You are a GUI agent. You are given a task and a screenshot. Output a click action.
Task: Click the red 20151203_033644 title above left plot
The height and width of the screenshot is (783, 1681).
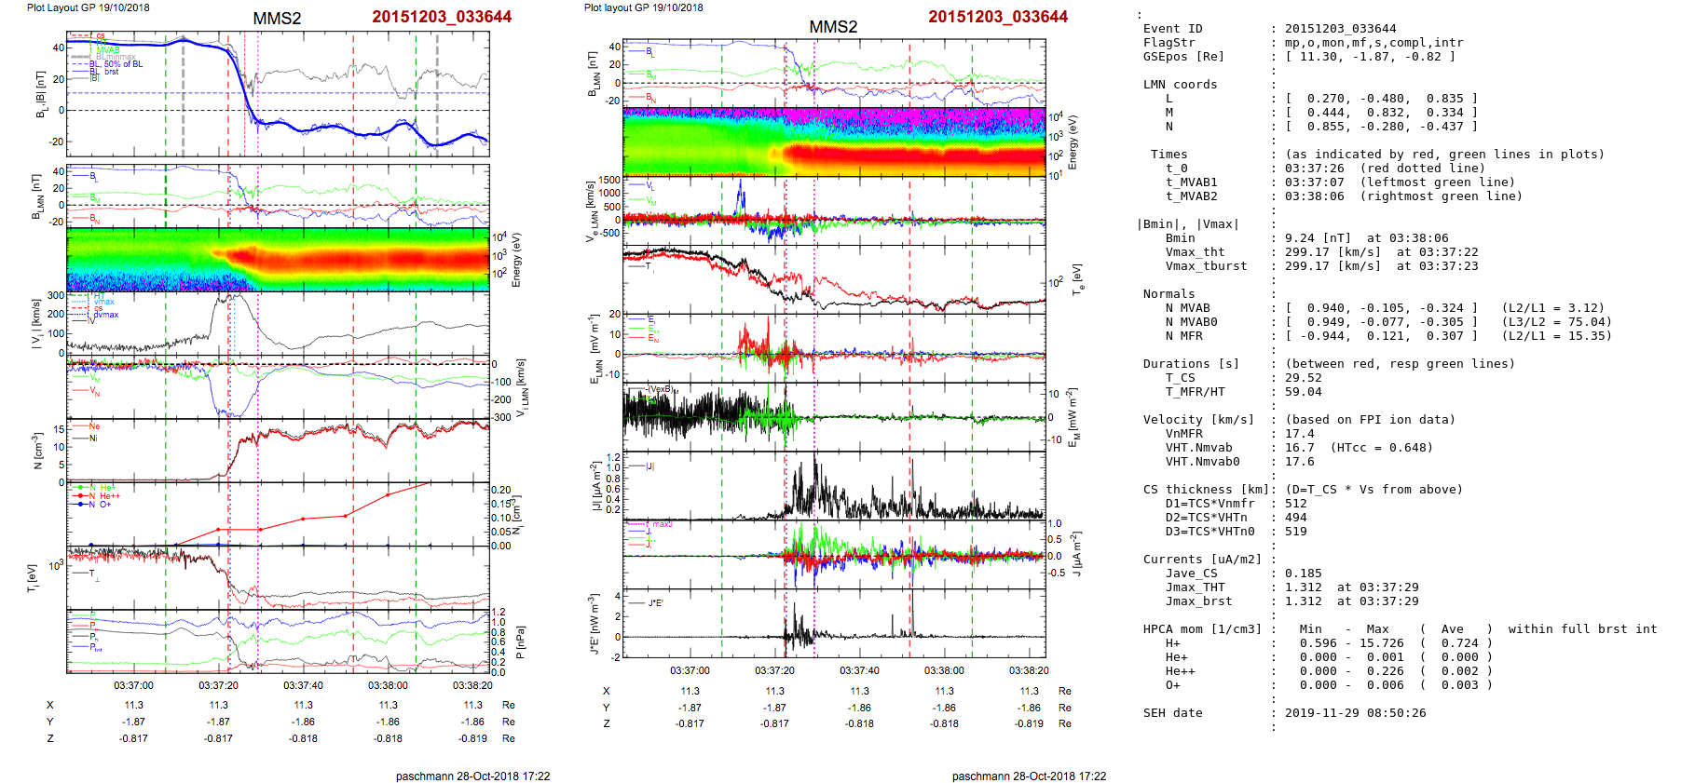(441, 17)
